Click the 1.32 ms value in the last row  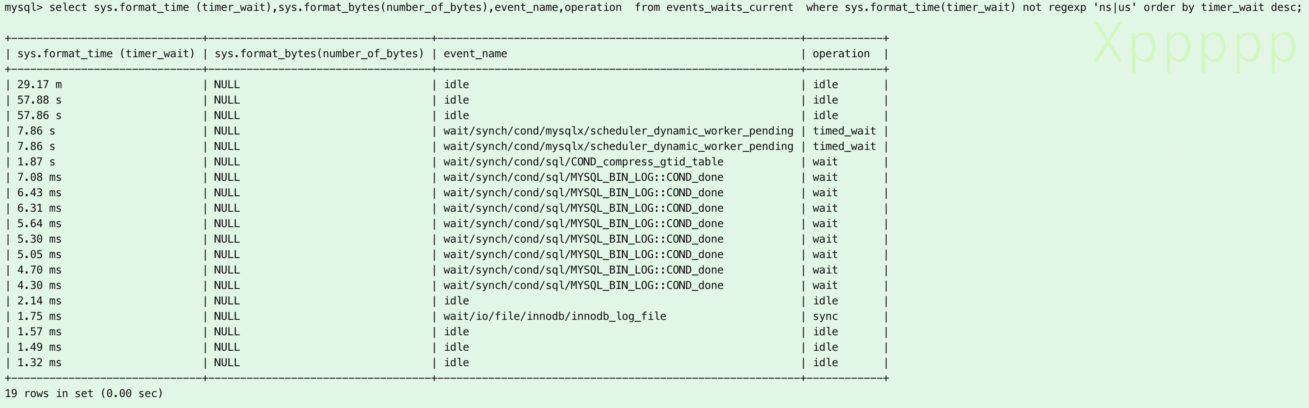[x=39, y=363]
